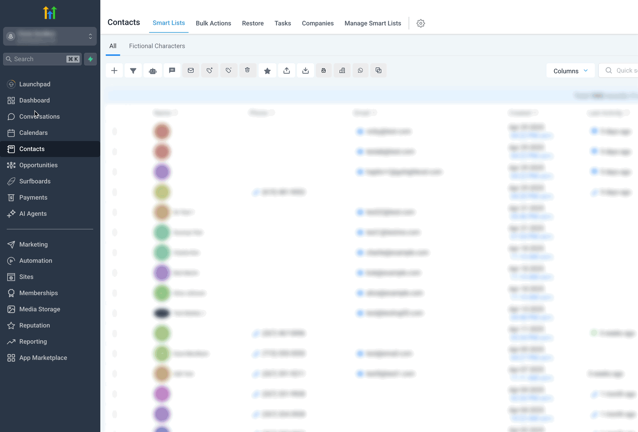Open the email envelope icon
The width and height of the screenshot is (638, 432).
click(x=190, y=70)
